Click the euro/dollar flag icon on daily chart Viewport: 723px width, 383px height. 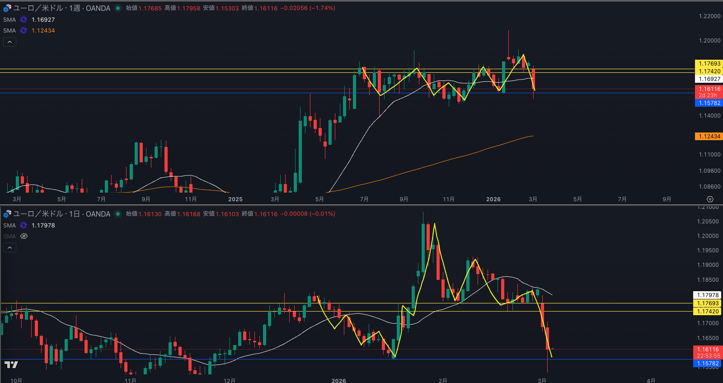7,214
